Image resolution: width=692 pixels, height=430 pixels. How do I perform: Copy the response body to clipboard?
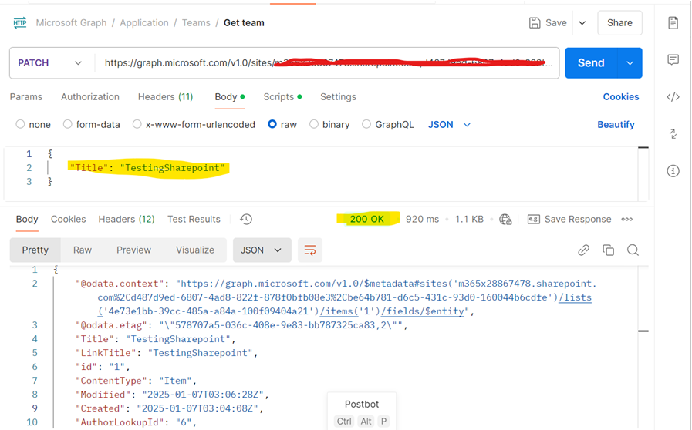click(608, 250)
